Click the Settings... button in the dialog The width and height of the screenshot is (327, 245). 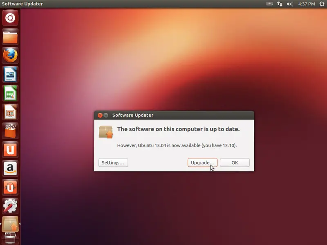[113, 163]
